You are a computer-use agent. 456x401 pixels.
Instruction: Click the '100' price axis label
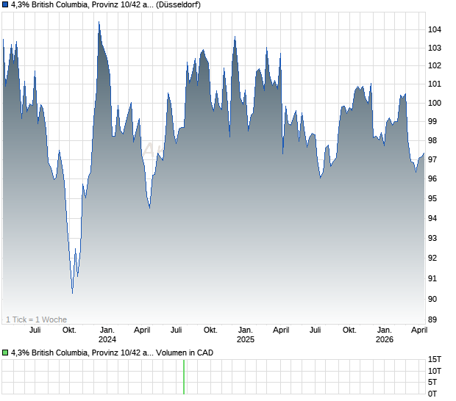tap(435, 103)
